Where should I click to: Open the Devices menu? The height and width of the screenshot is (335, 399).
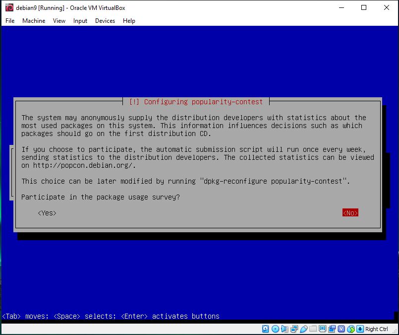pos(105,21)
